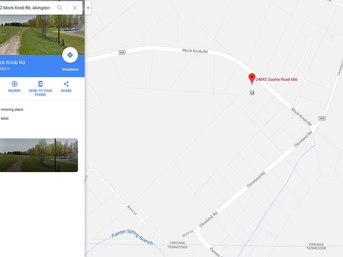This screenshot has height=257, width=343.
Task: Click the blue Directions round button
Action: coord(70,55)
